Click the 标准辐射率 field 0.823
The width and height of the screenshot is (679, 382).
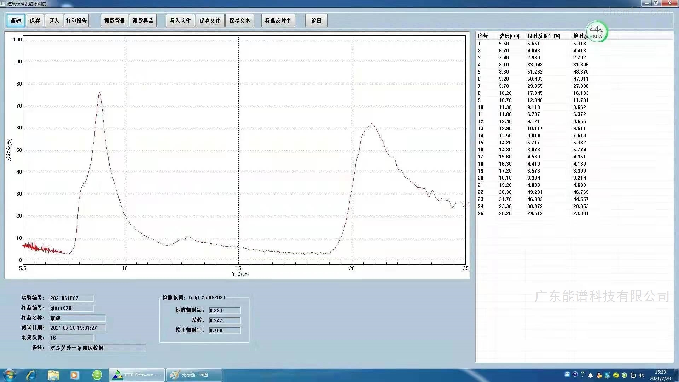point(225,311)
